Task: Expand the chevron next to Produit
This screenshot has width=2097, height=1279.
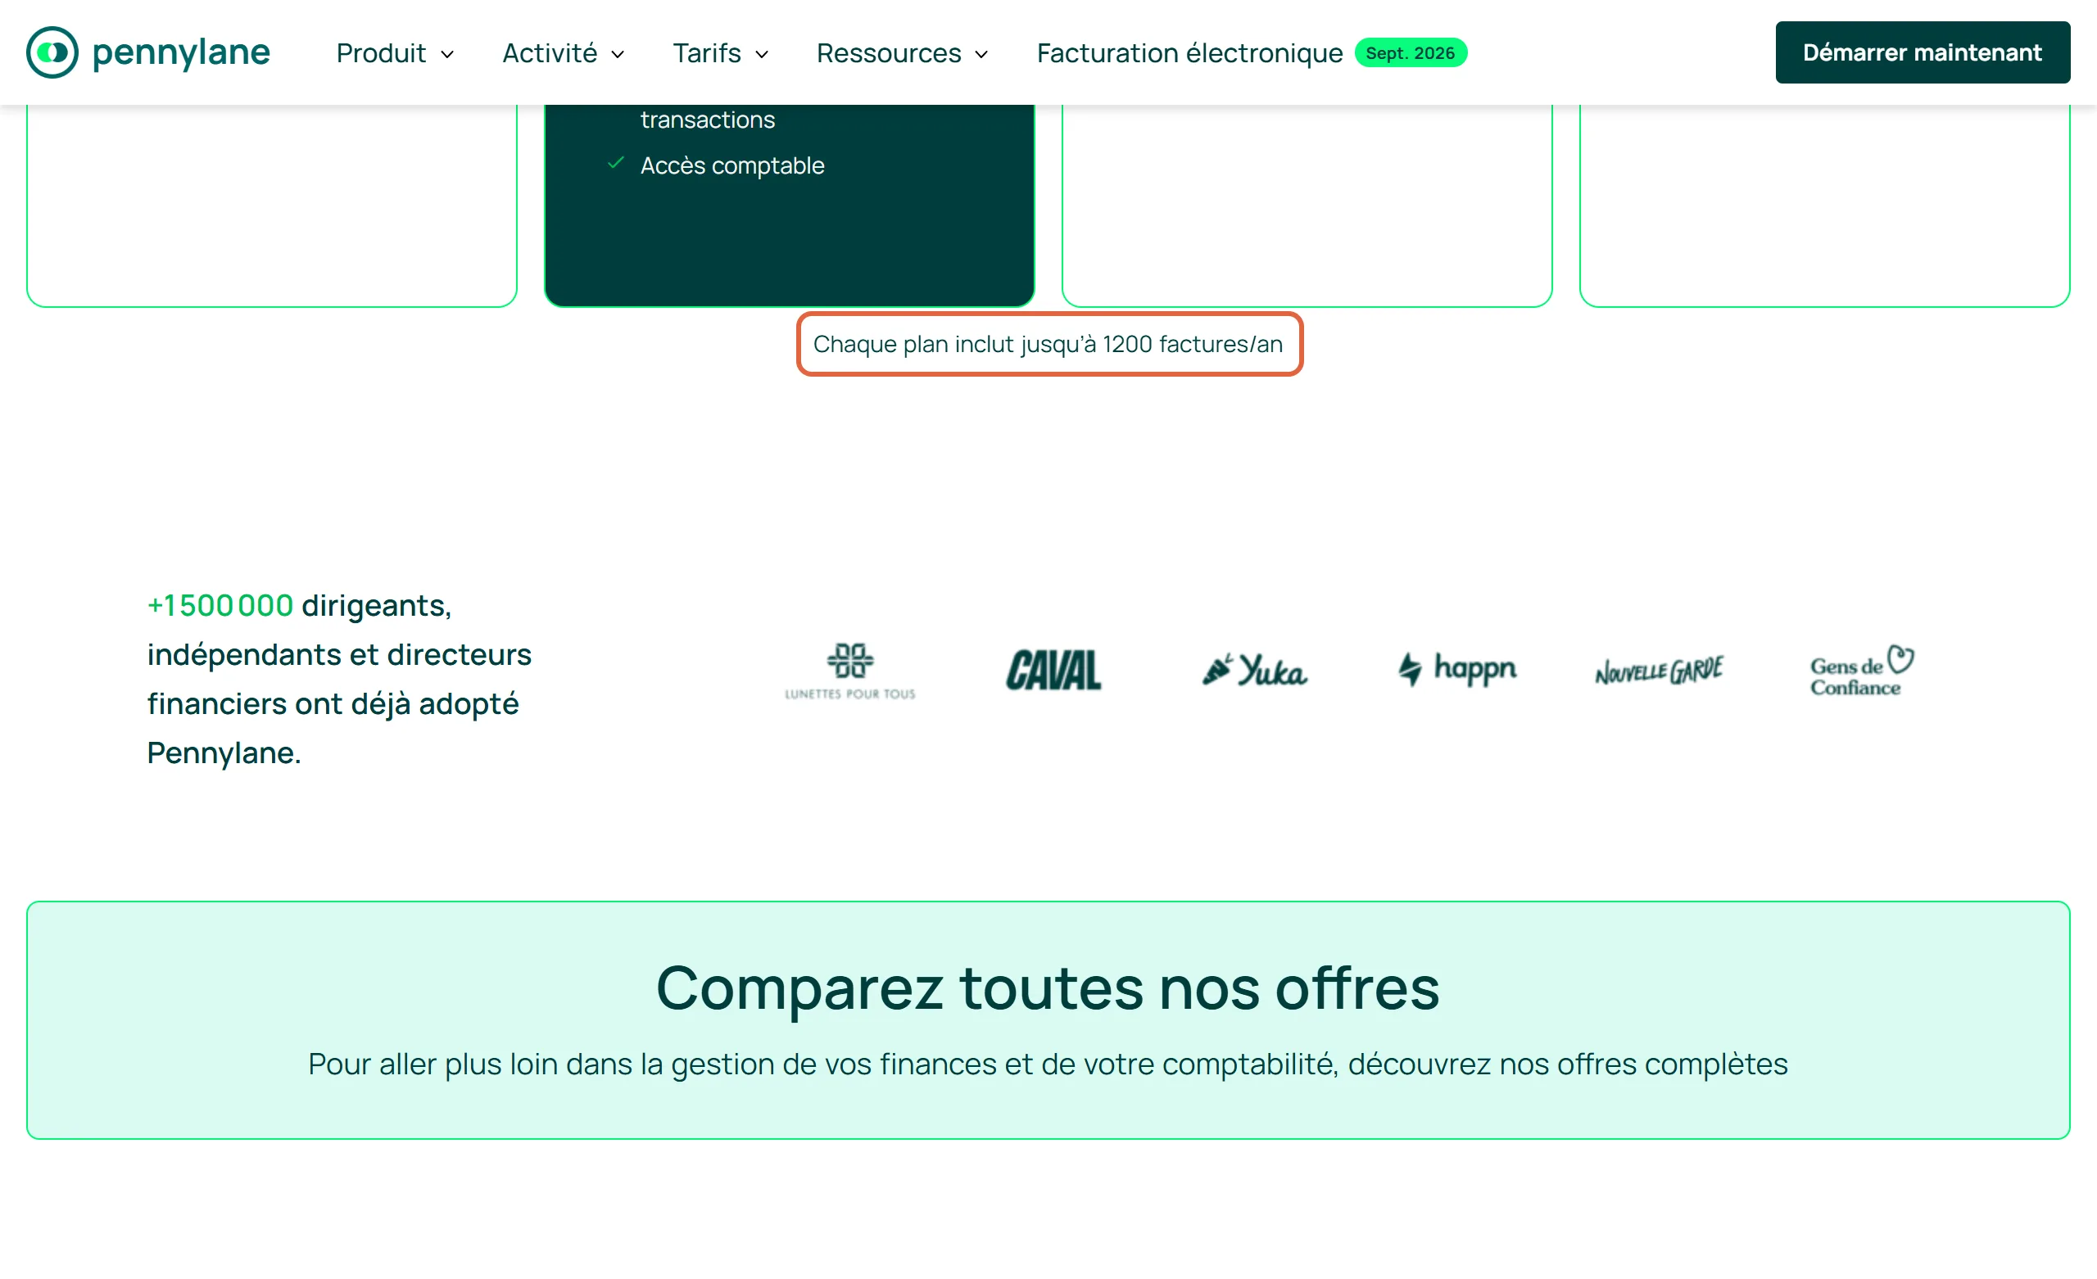Action: pyautogui.click(x=447, y=56)
